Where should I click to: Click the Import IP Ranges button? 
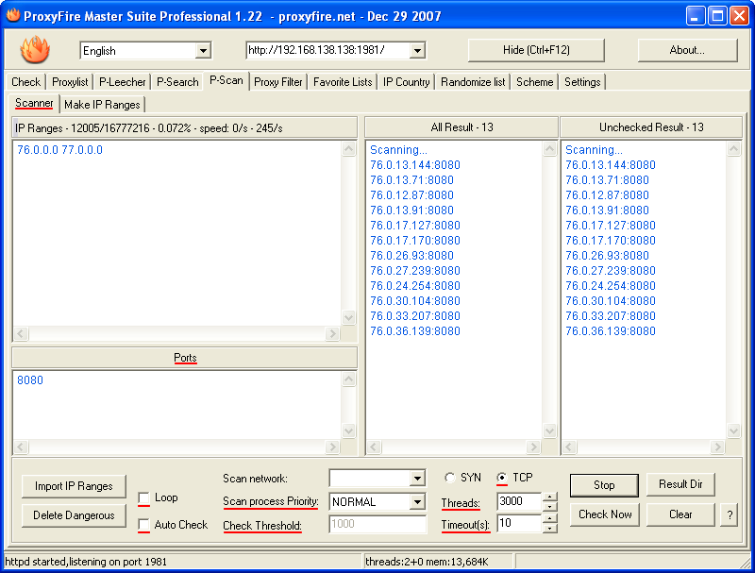[74, 486]
